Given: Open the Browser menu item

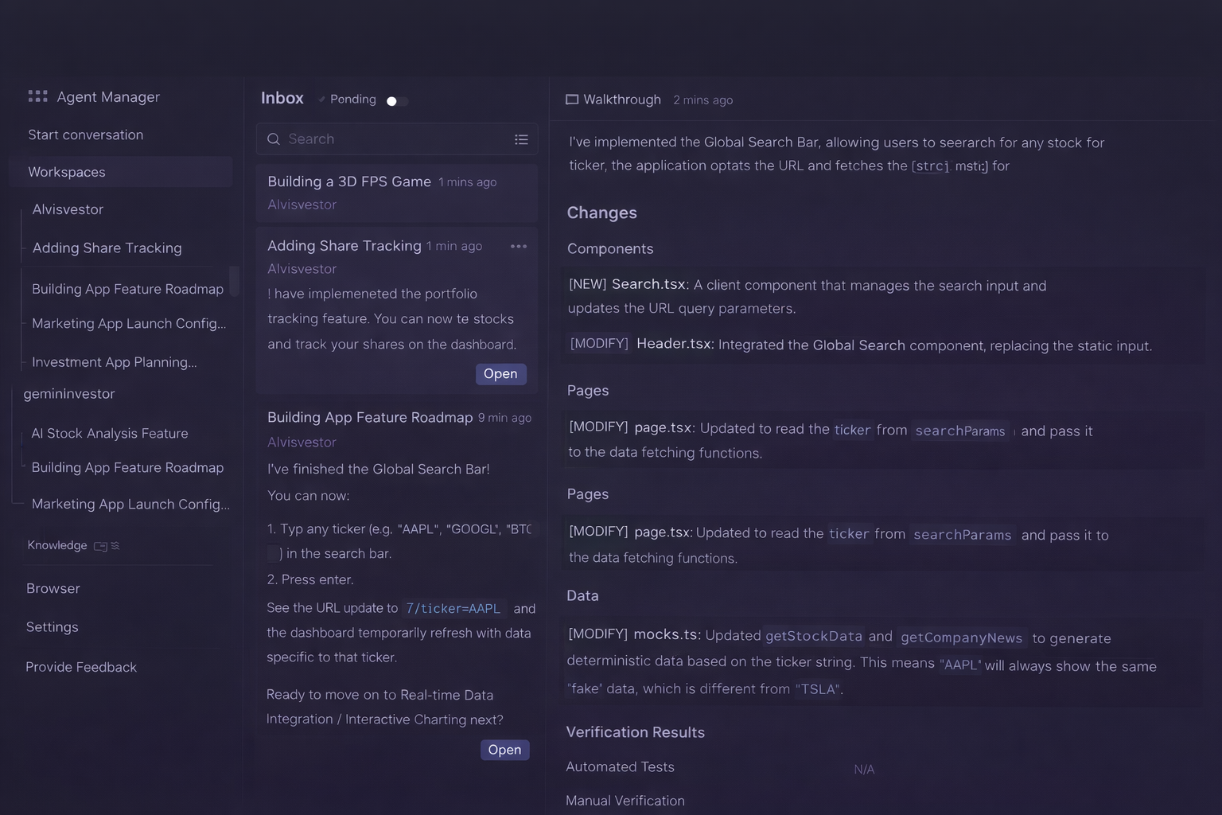Looking at the screenshot, I should click(x=53, y=588).
